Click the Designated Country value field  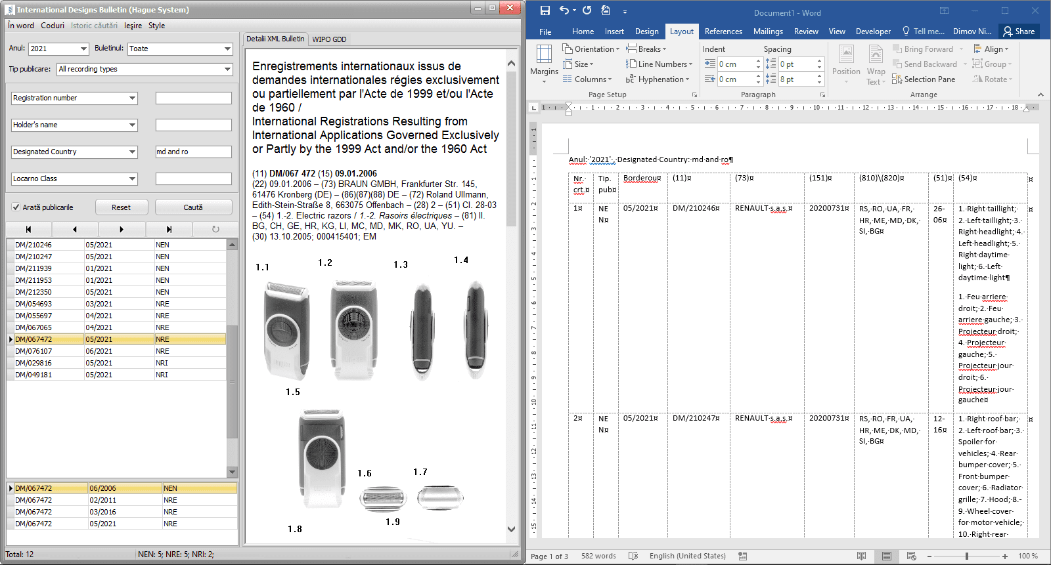pos(193,152)
